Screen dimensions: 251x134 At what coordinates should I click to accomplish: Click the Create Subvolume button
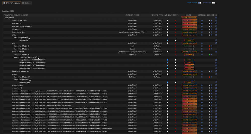pyautogui.click(x=189, y=18)
